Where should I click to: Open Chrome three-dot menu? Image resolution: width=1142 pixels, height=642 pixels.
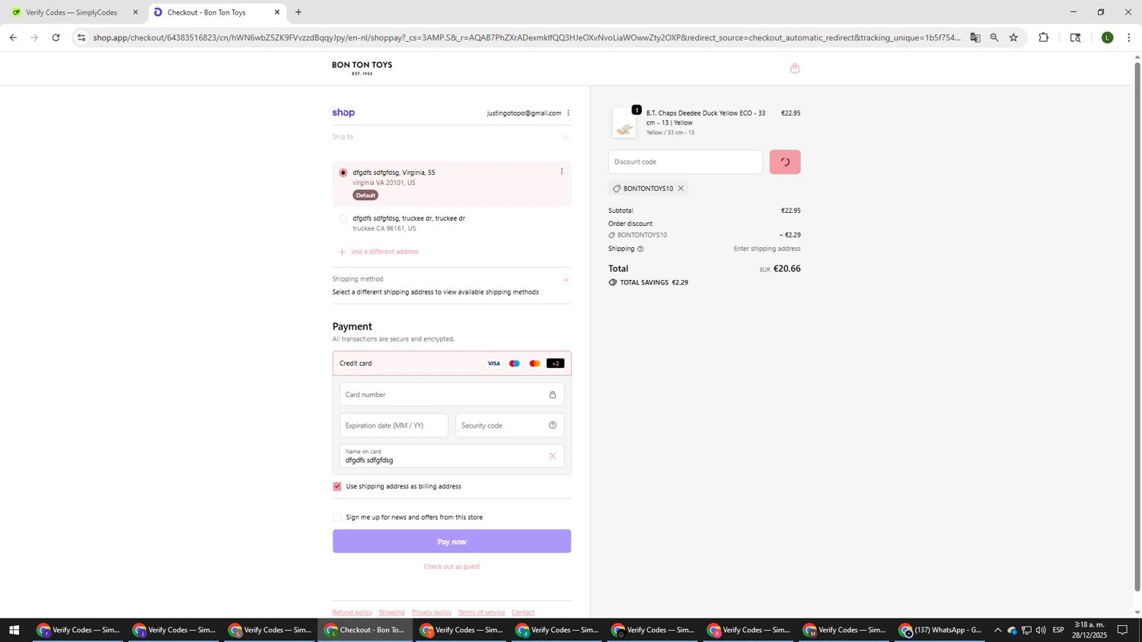pos(1129,37)
